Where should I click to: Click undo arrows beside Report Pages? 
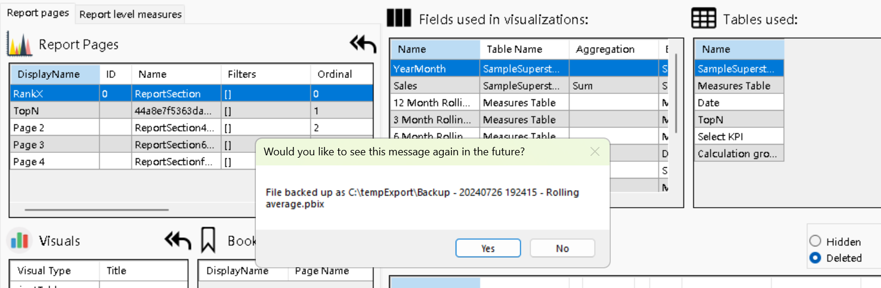coord(363,45)
